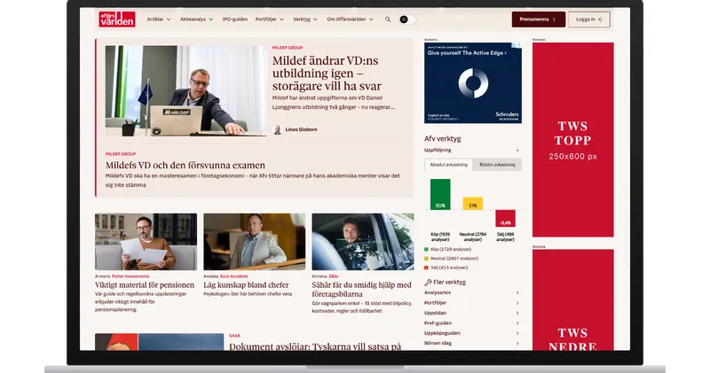Screen dimensions: 710x373
Task: Expand the Om Affärsvärlden menu
Action: coord(350,19)
